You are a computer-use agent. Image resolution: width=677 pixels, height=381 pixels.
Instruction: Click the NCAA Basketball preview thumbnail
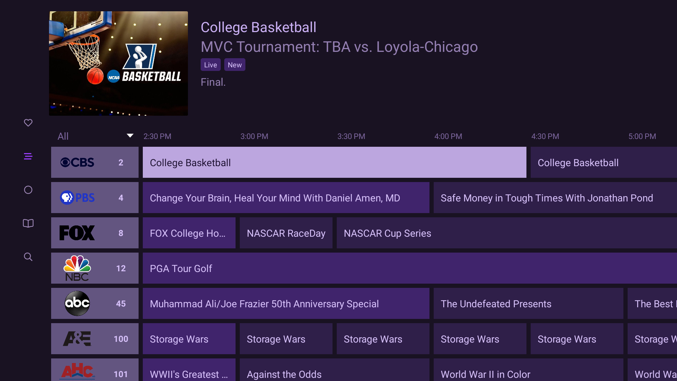[x=118, y=64]
